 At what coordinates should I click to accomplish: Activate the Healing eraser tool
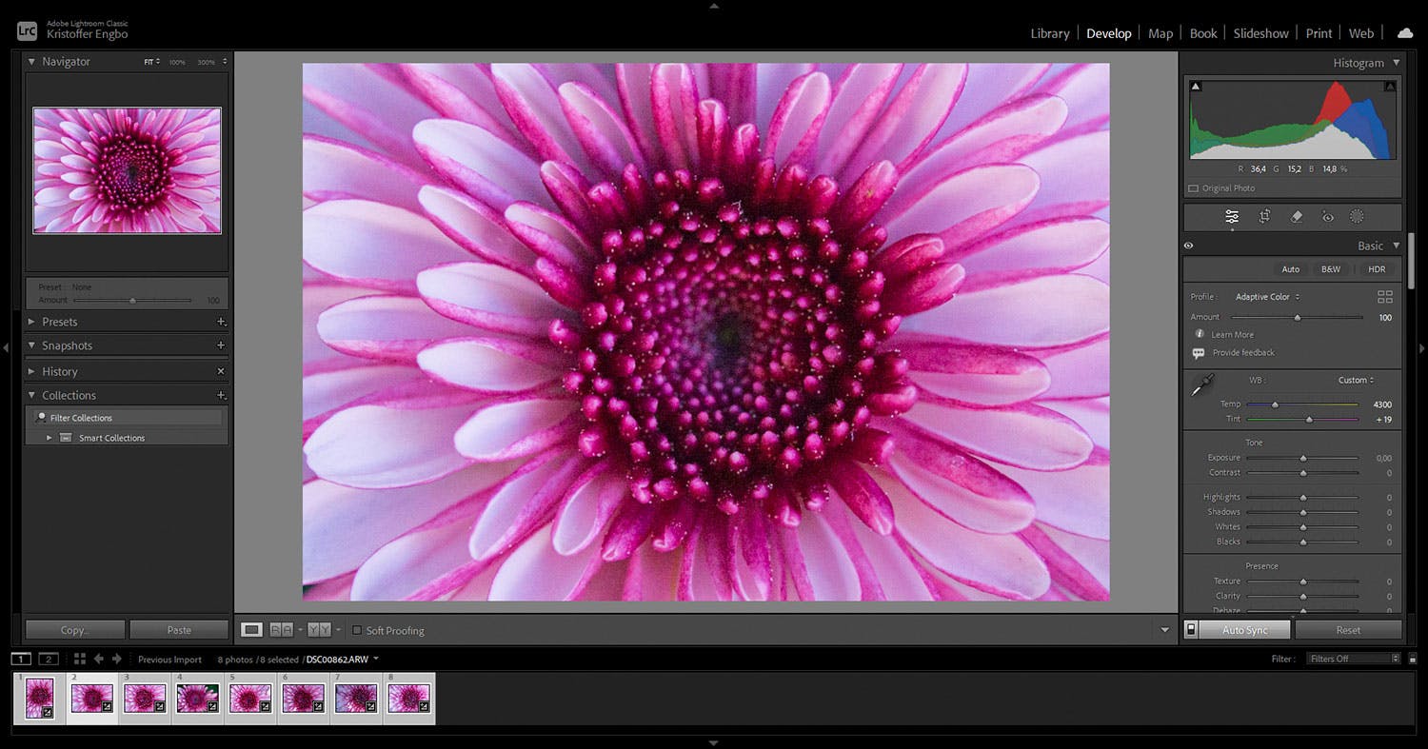tap(1296, 217)
